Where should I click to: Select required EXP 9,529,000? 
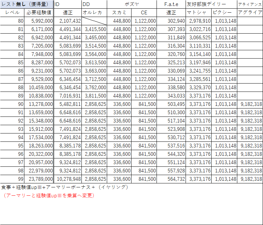tap(39, 79)
